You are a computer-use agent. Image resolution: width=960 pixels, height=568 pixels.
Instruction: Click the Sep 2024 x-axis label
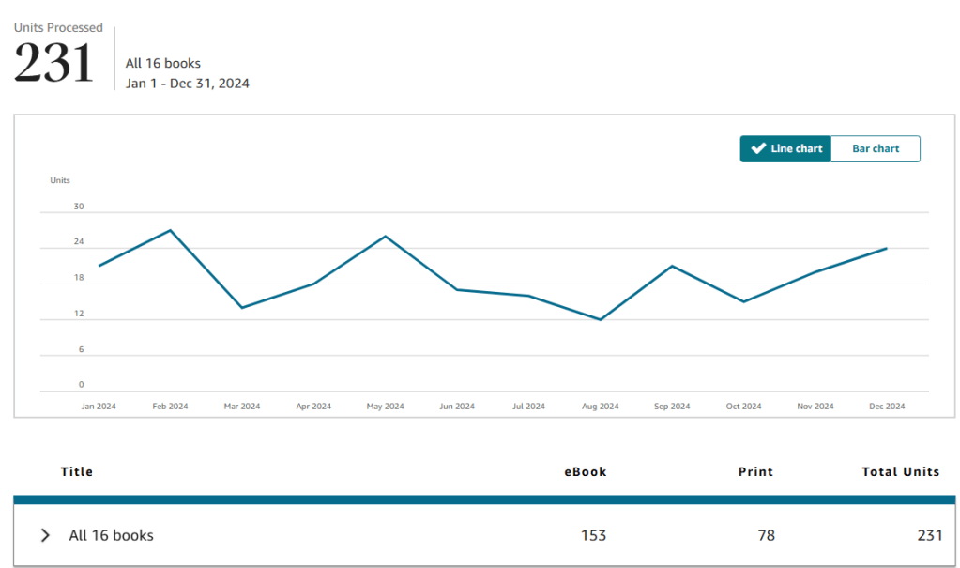click(x=672, y=407)
